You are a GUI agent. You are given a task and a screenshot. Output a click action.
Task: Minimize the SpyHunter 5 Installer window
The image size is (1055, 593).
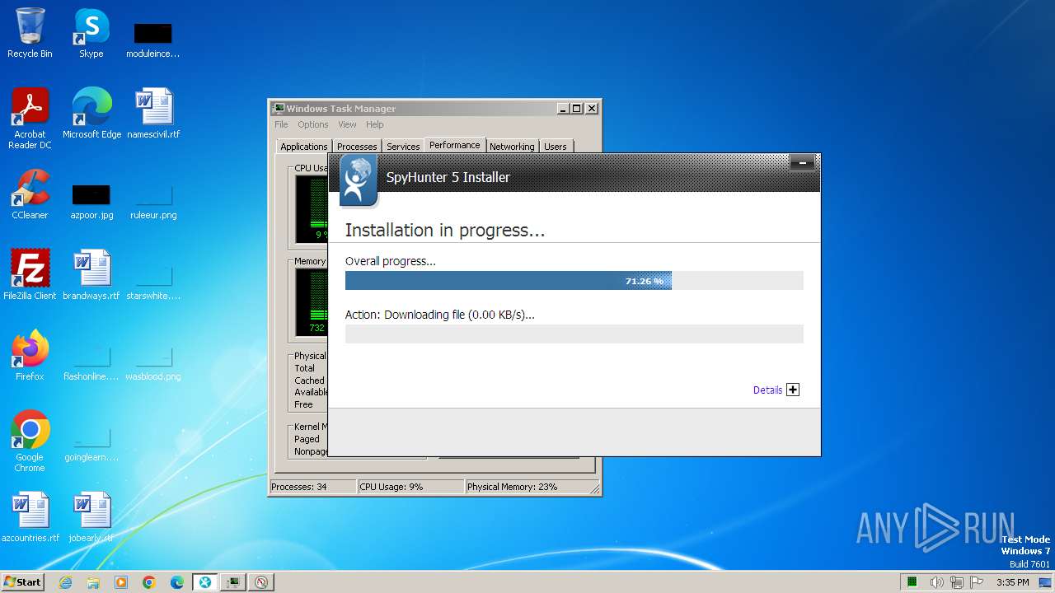pyautogui.click(x=802, y=163)
